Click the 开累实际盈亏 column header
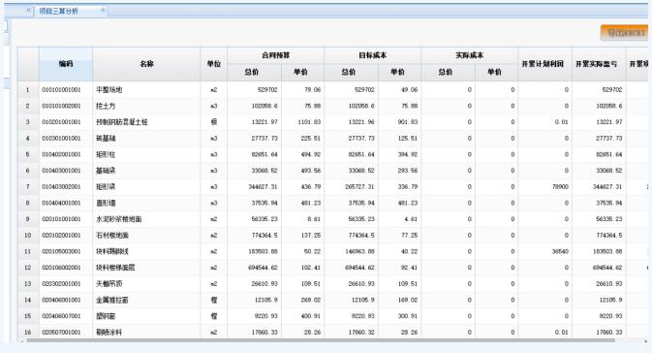The height and width of the screenshot is (353, 652). pos(599,64)
